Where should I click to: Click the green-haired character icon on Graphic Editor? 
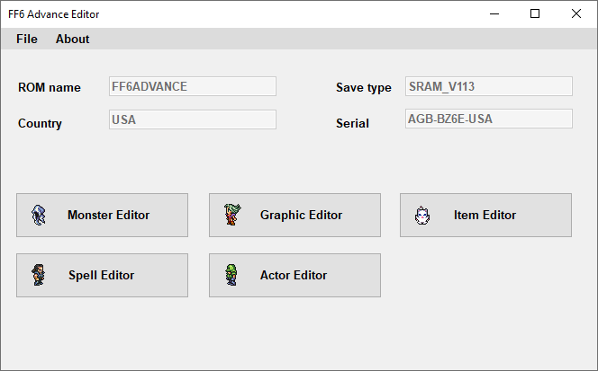tap(232, 215)
